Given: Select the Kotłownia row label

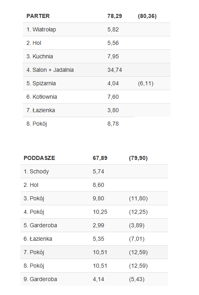Looking at the screenshot, I should [42, 97].
